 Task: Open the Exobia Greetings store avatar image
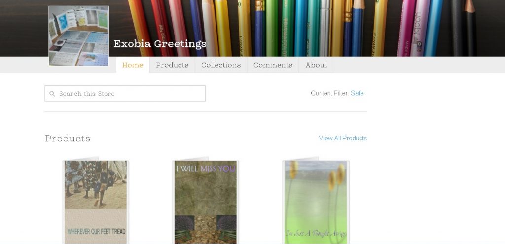pos(78,35)
